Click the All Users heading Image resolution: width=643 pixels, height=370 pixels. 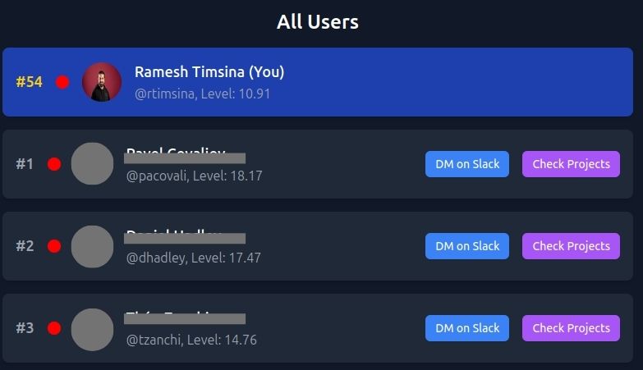(318, 21)
